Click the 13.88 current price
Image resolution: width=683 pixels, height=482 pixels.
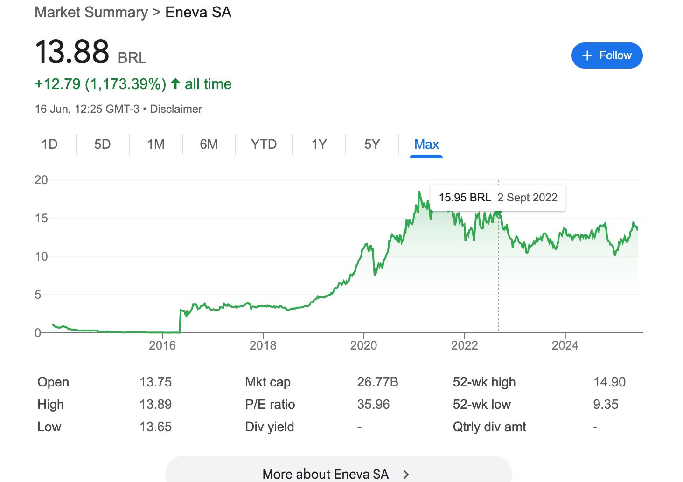(72, 51)
